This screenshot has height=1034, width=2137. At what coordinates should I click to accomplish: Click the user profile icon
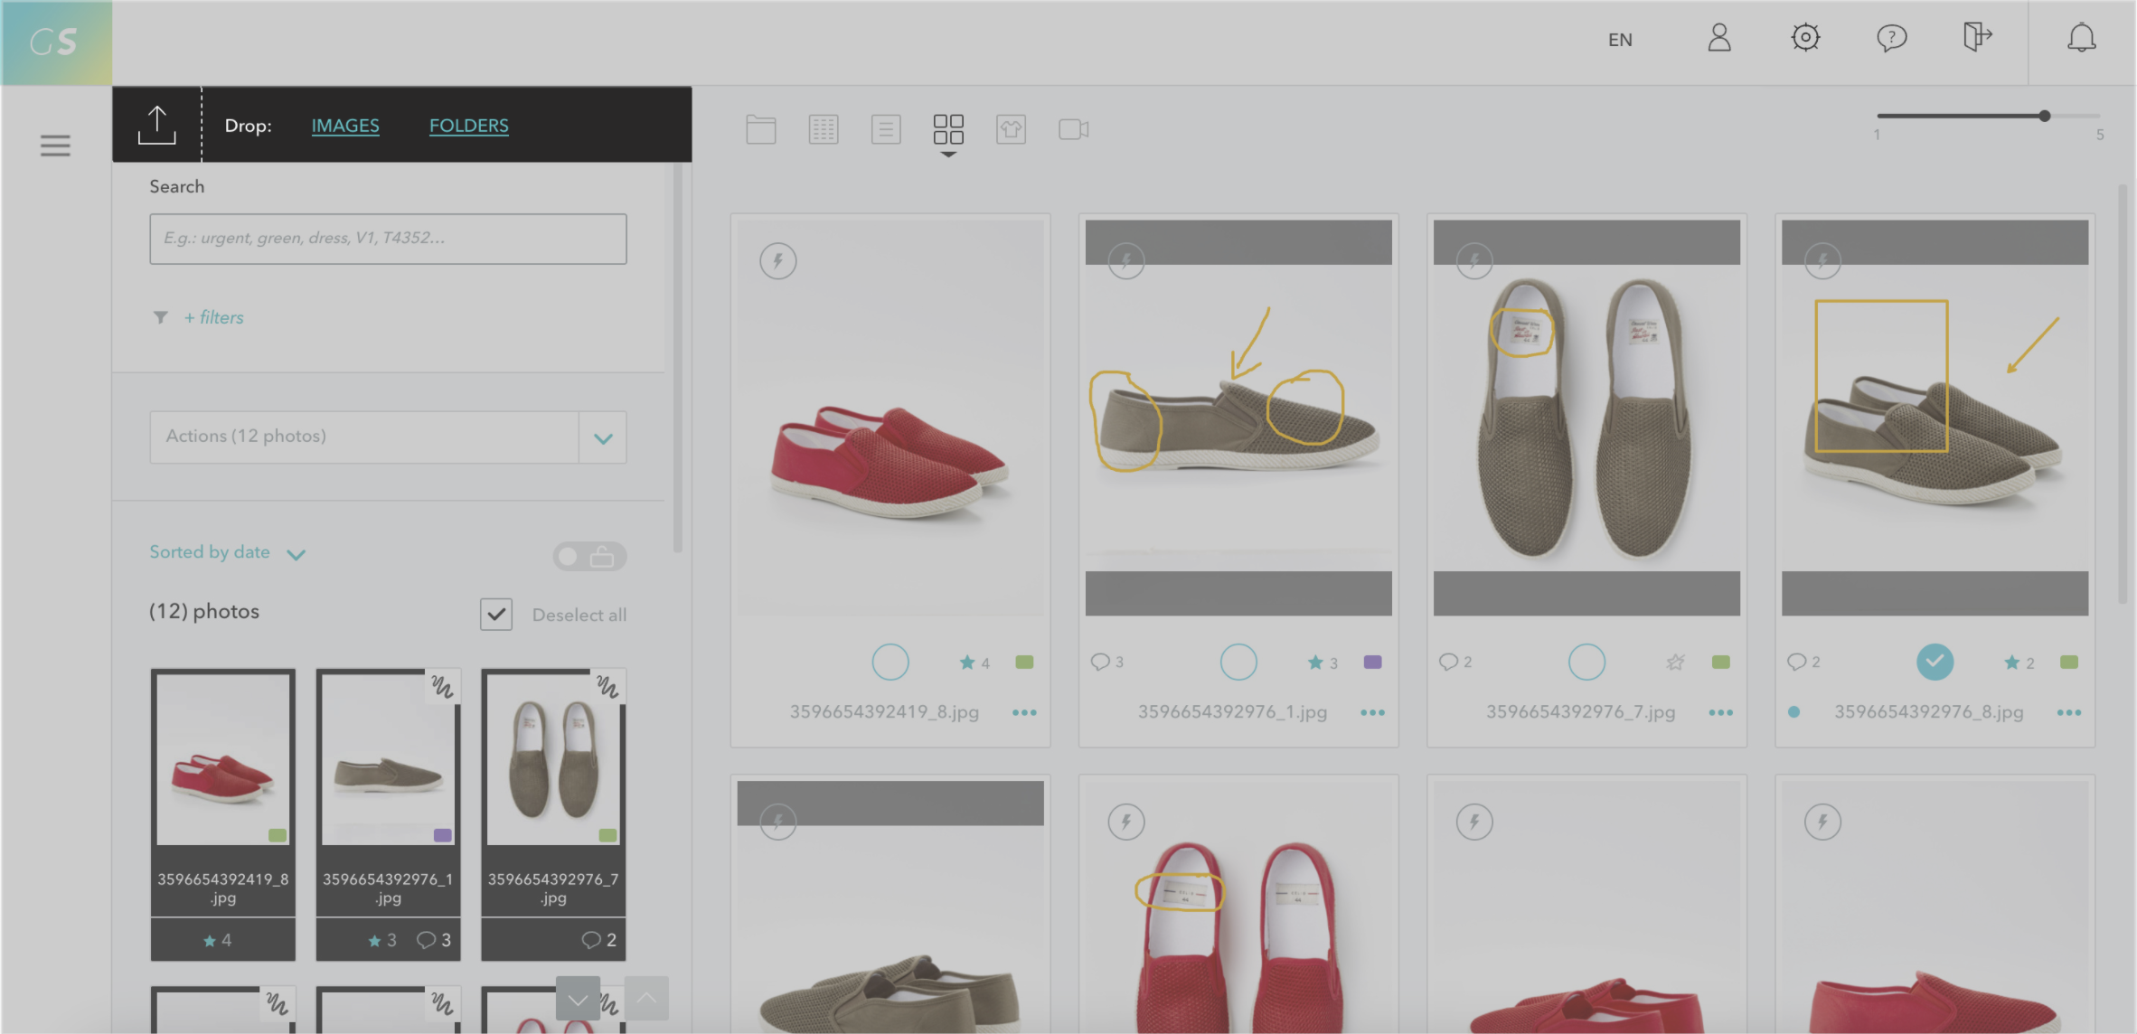[1718, 38]
